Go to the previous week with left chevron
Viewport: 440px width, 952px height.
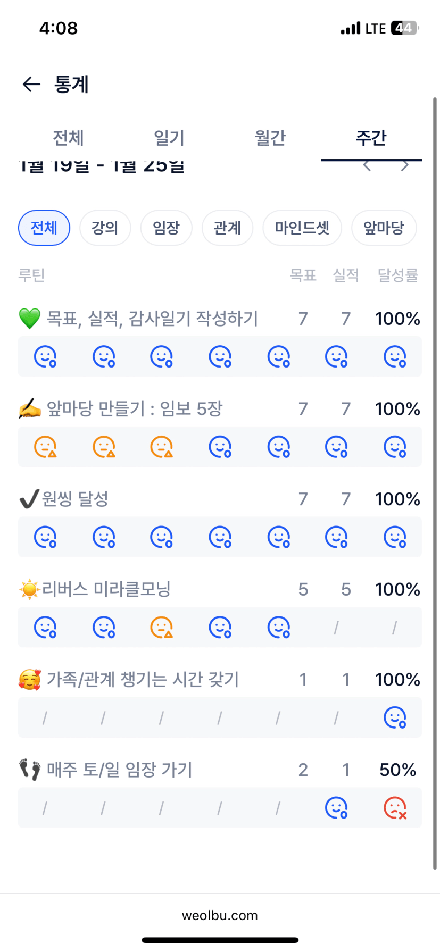pyautogui.click(x=367, y=166)
